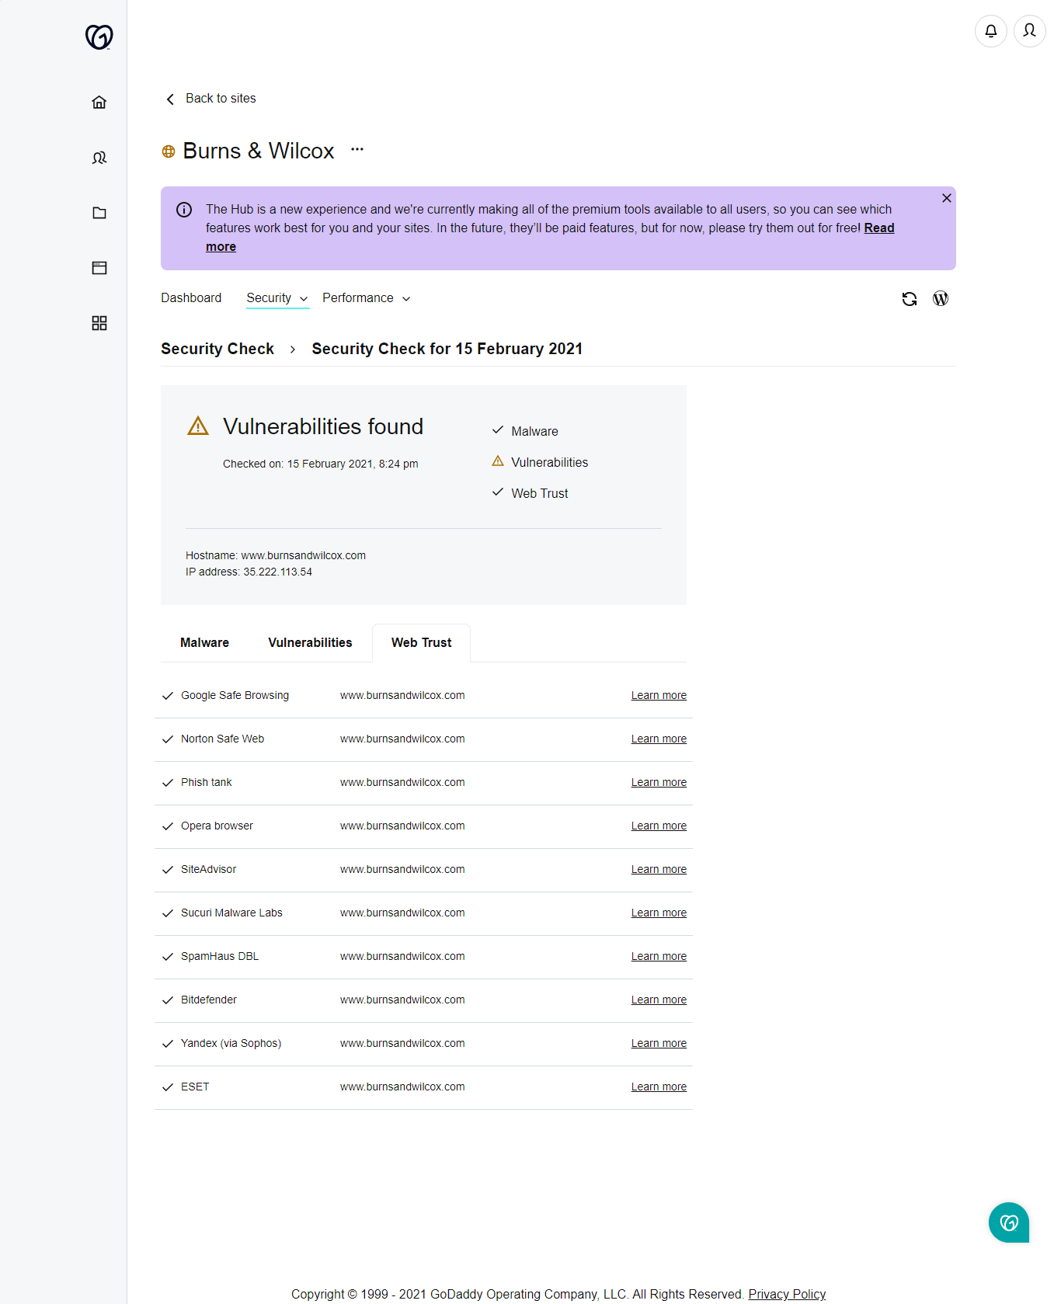This screenshot has width=1061, height=1304.
Task: Click the Security Check for 15 February 2021 heading
Action: click(x=447, y=349)
